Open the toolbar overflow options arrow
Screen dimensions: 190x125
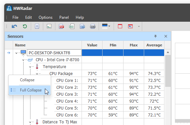[139, 26]
